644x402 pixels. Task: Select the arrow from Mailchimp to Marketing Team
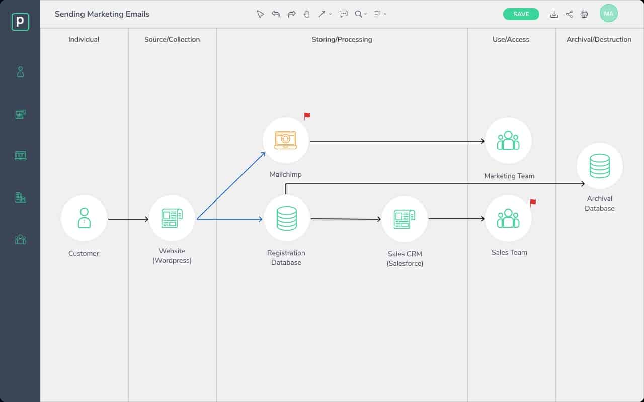point(397,141)
